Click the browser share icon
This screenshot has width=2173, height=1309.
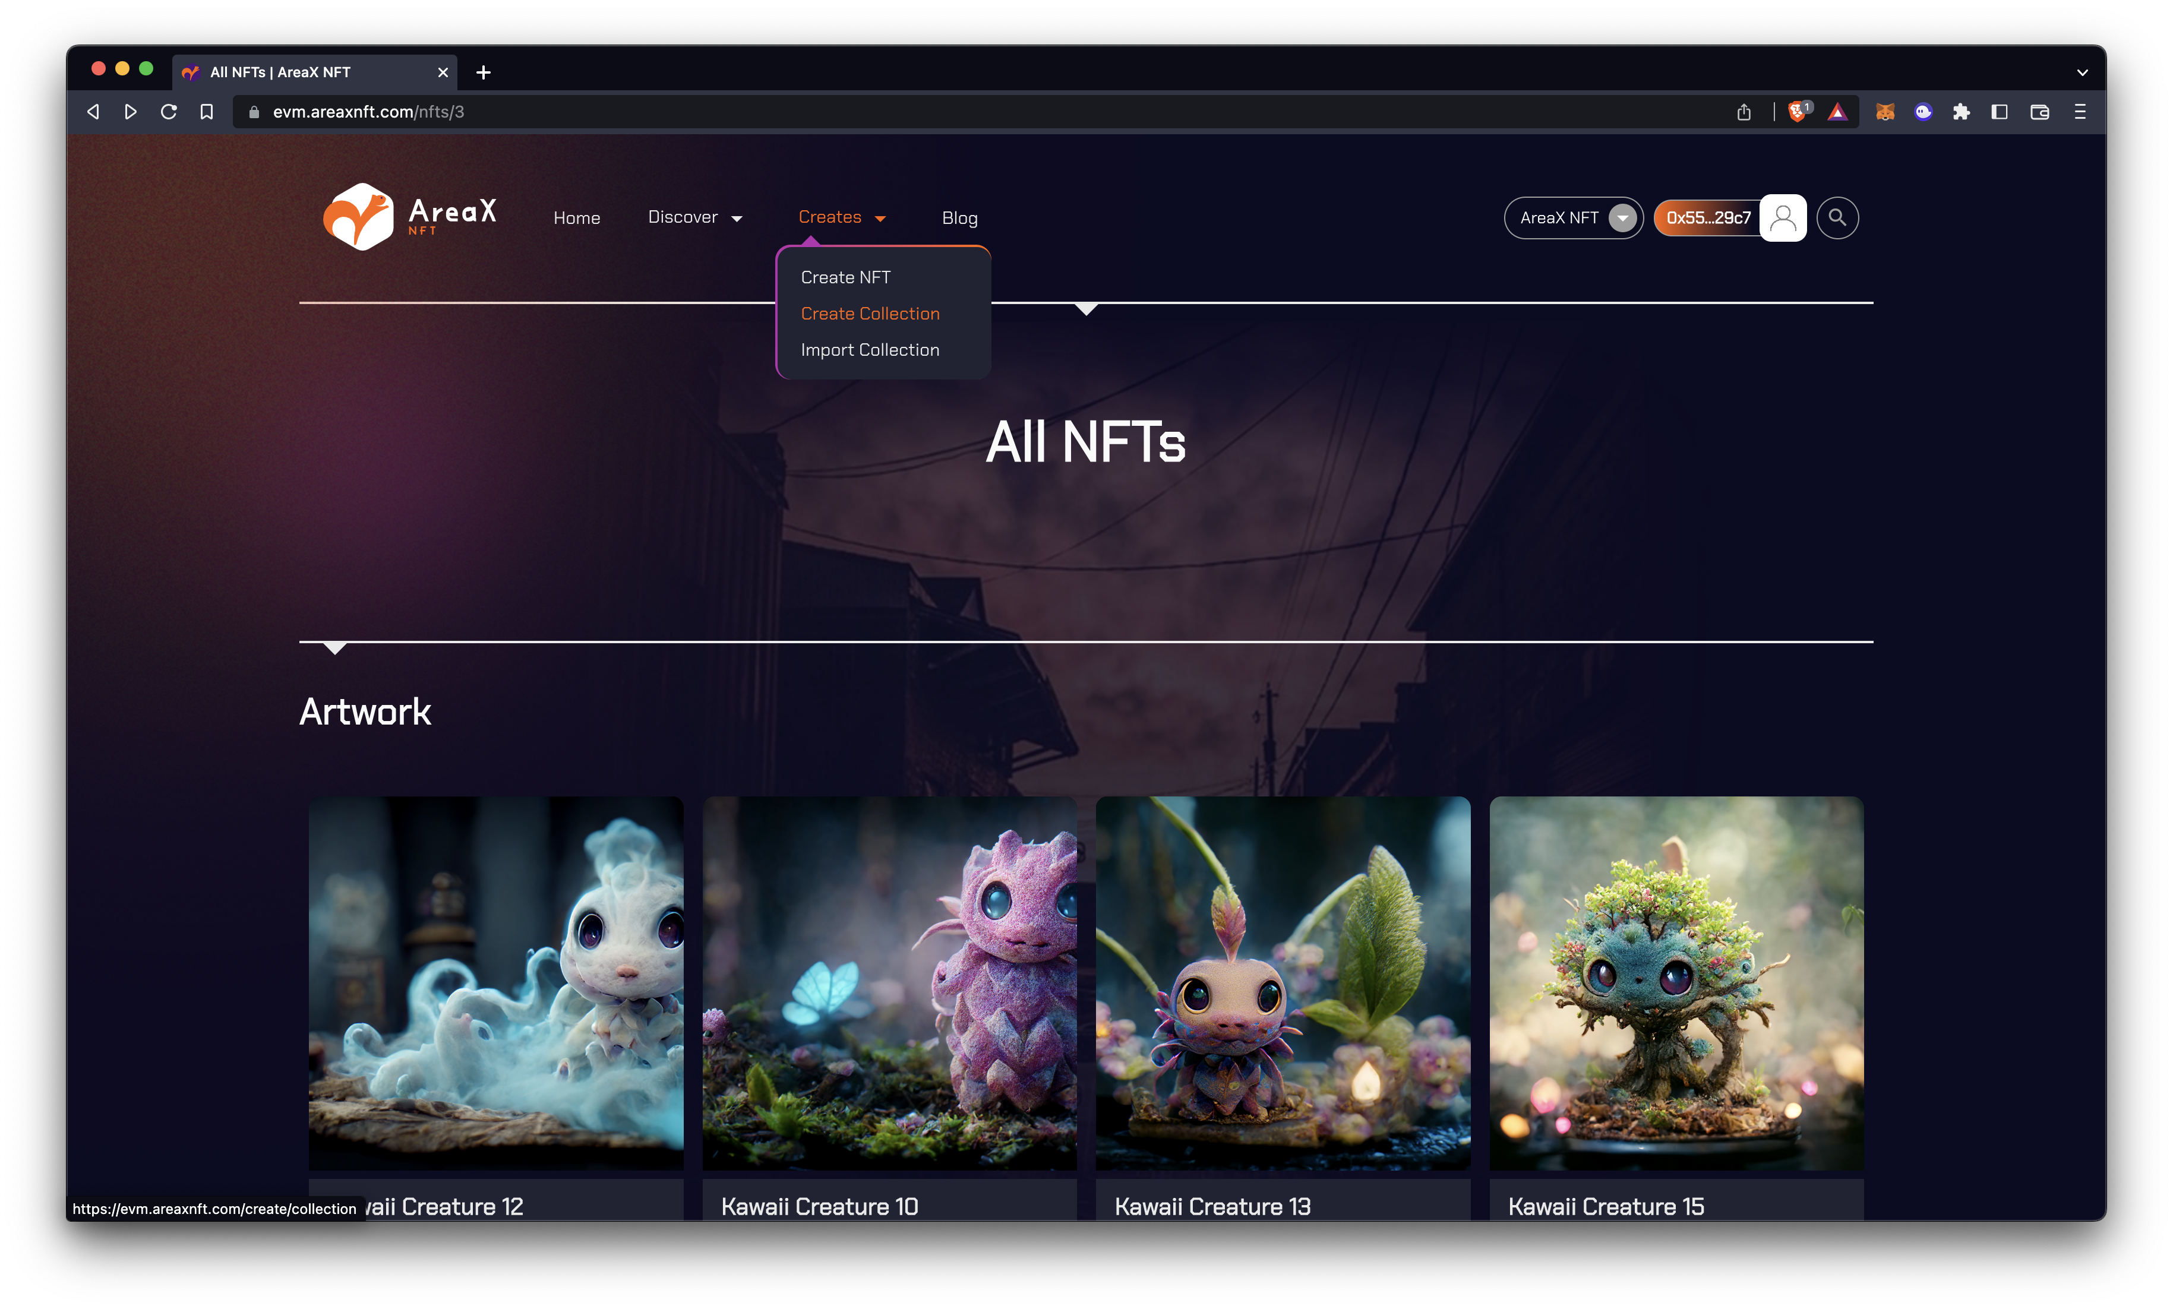(1744, 112)
